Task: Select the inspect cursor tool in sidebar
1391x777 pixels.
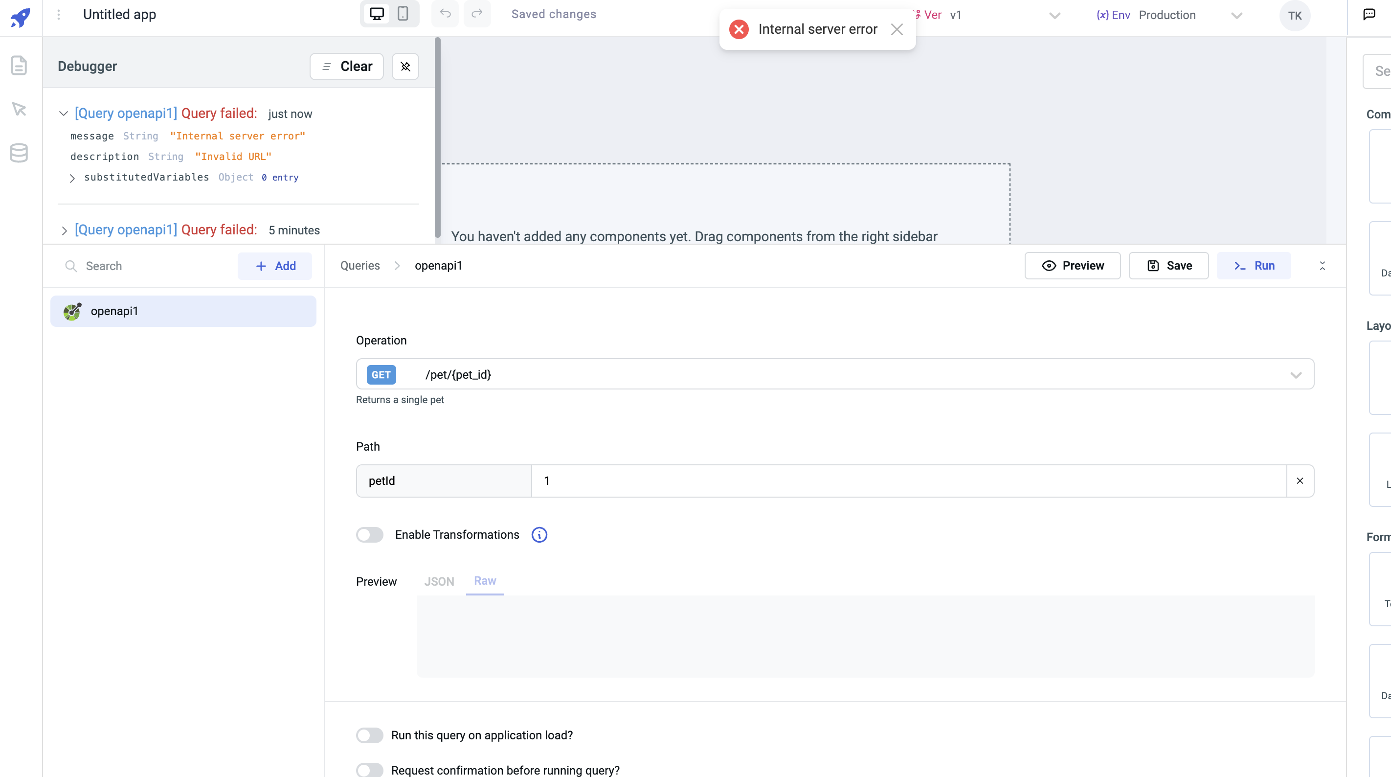Action: 20,109
